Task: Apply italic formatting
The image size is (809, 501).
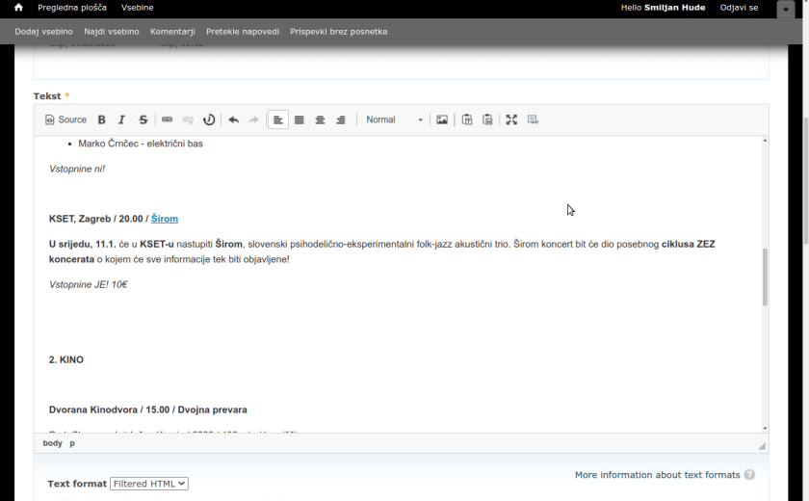Action: pyautogui.click(x=122, y=120)
